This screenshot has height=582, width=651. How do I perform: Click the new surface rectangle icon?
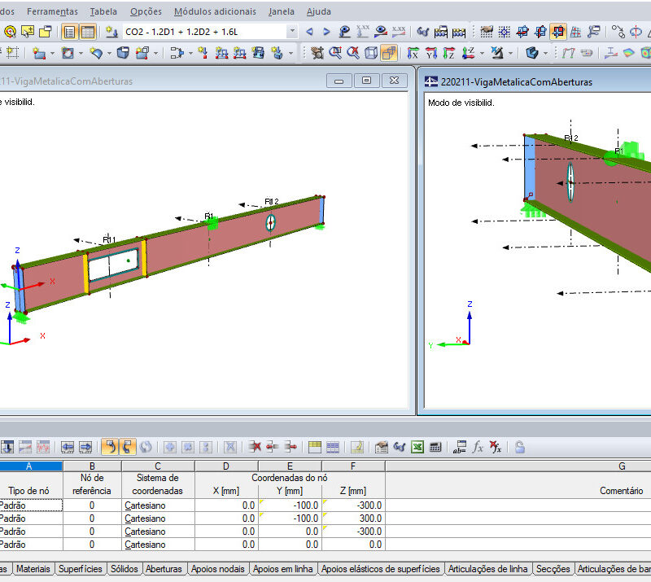[38, 53]
